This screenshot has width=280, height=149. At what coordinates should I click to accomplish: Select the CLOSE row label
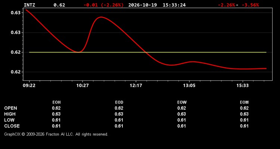coord(12,126)
